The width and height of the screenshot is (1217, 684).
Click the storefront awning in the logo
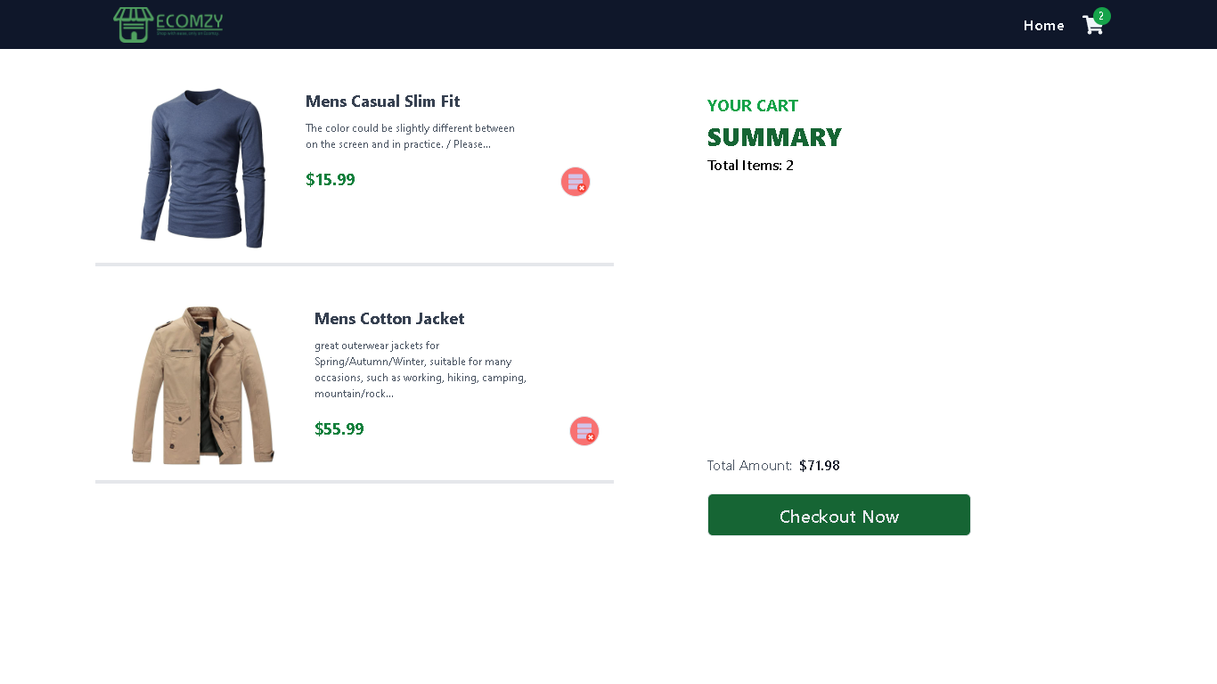[x=133, y=16]
